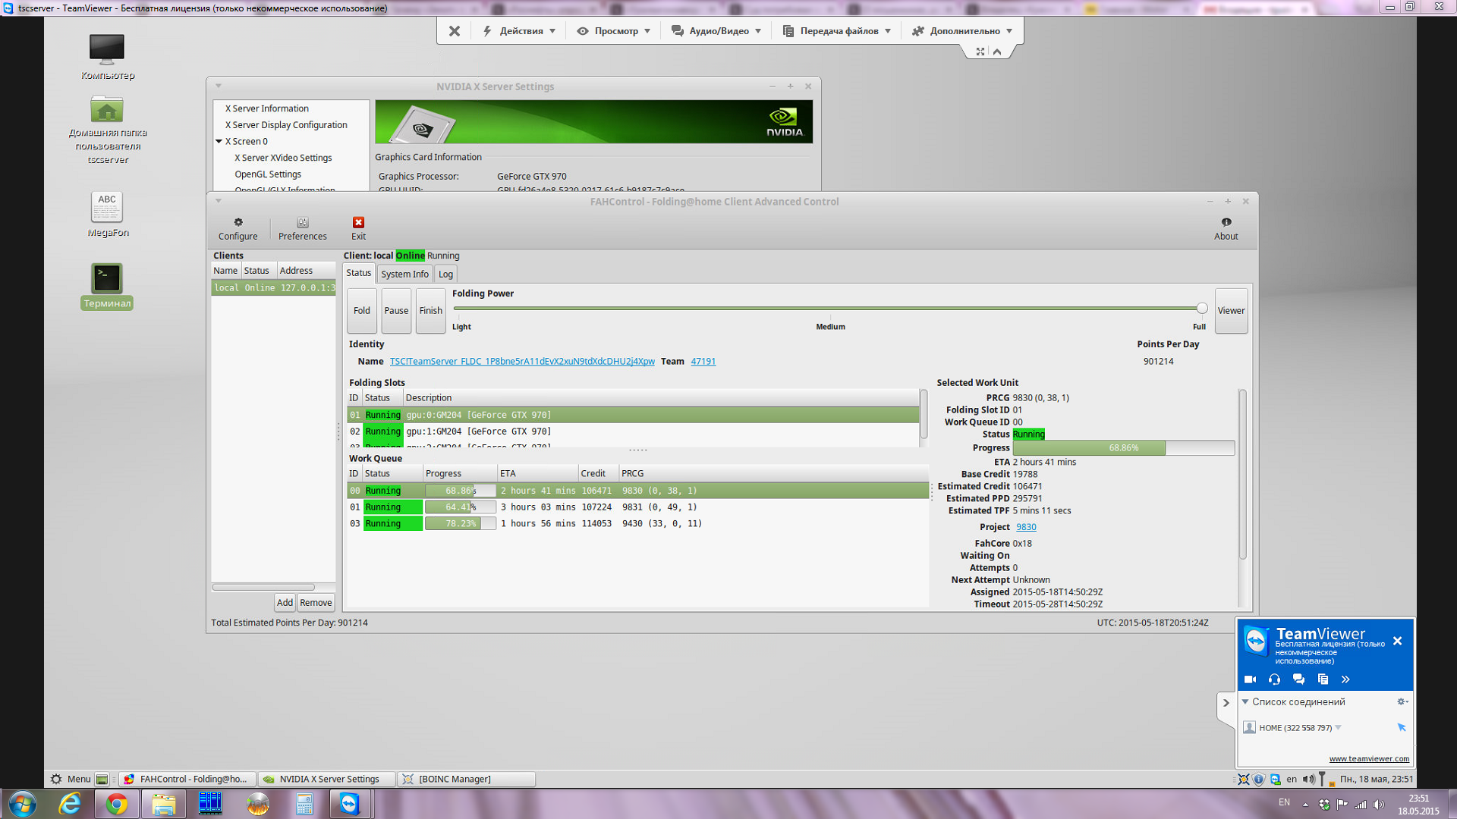Image resolution: width=1457 pixels, height=819 pixels.
Task: Open project 9830 link
Action: tap(1026, 528)
